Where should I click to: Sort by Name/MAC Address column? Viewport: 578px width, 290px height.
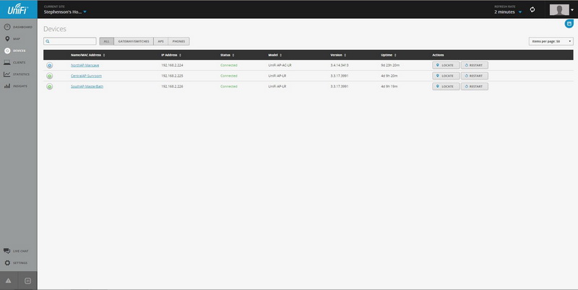click(87, 55)
